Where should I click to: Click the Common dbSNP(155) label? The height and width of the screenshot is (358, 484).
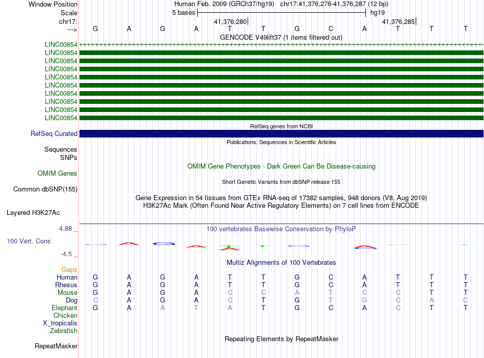pos(45,189)
